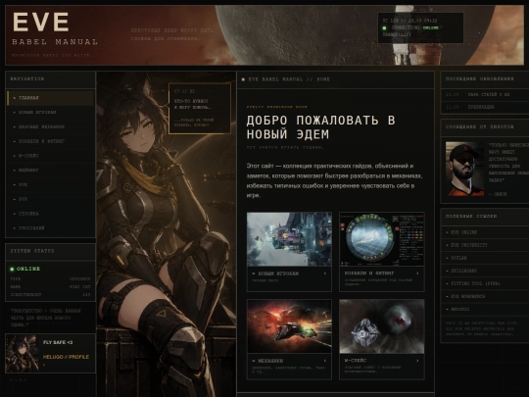Open Базовые механики in navigation
529x397 pixels.
pyautogui.click(x=50, y=126)
